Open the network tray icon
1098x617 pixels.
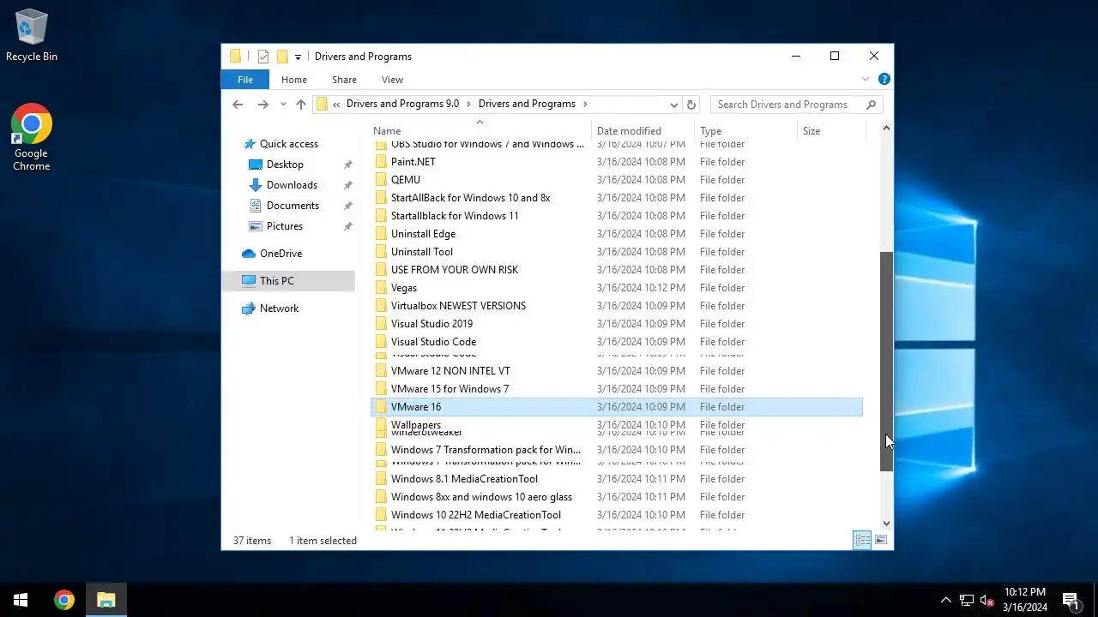point(967,600)
